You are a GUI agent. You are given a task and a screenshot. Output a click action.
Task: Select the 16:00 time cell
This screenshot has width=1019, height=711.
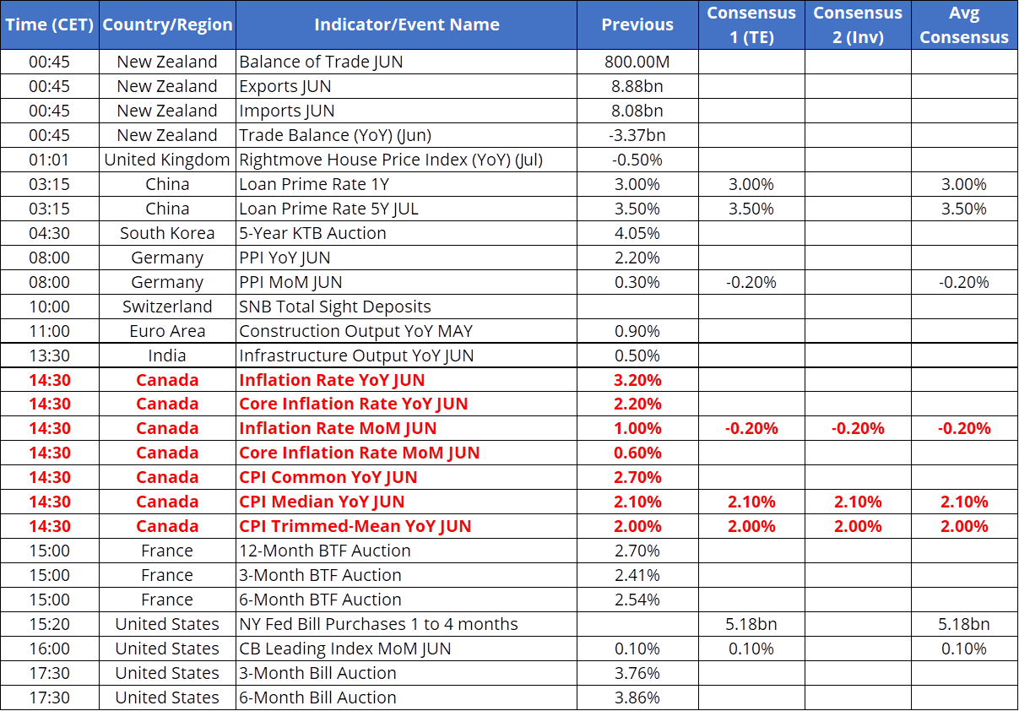click(x=50, y=649)
